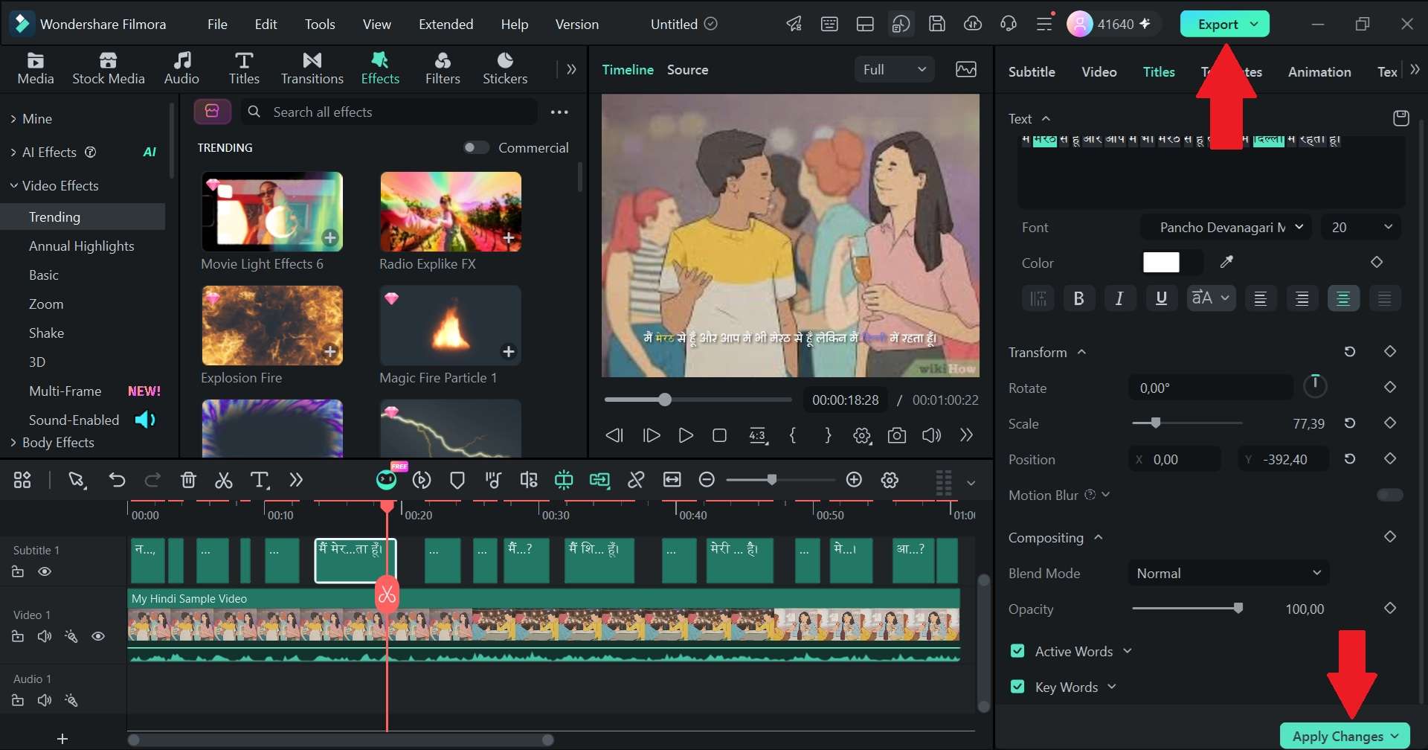The image size is (1428, 750).
Task: Click the Search all effects field
Action: (x=389, y=112)
